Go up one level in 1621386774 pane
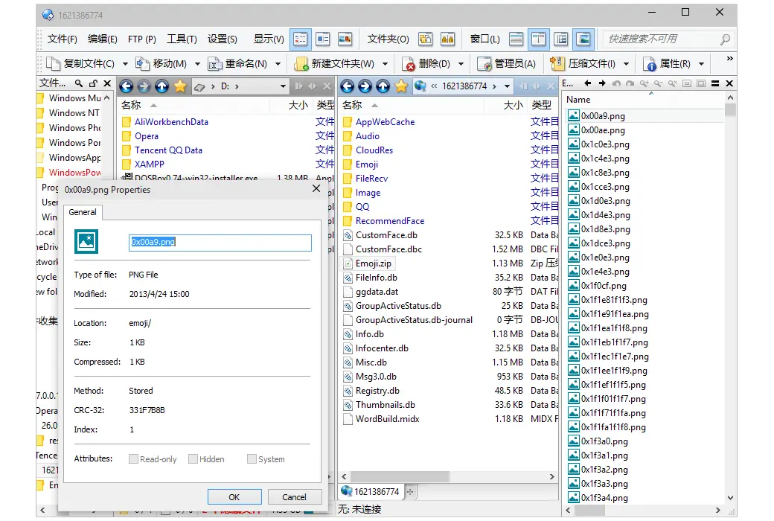The image size is (774, 521). [383, 86]
